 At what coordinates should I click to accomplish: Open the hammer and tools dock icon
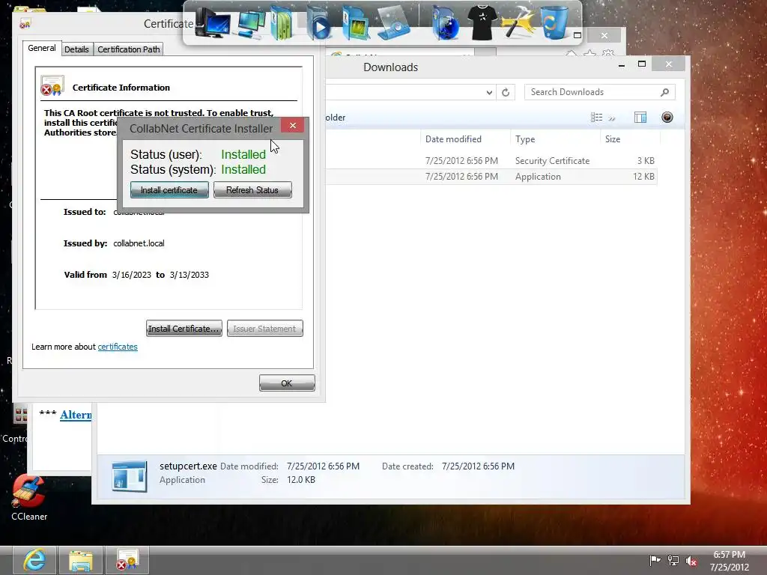(x=518, y=22)
